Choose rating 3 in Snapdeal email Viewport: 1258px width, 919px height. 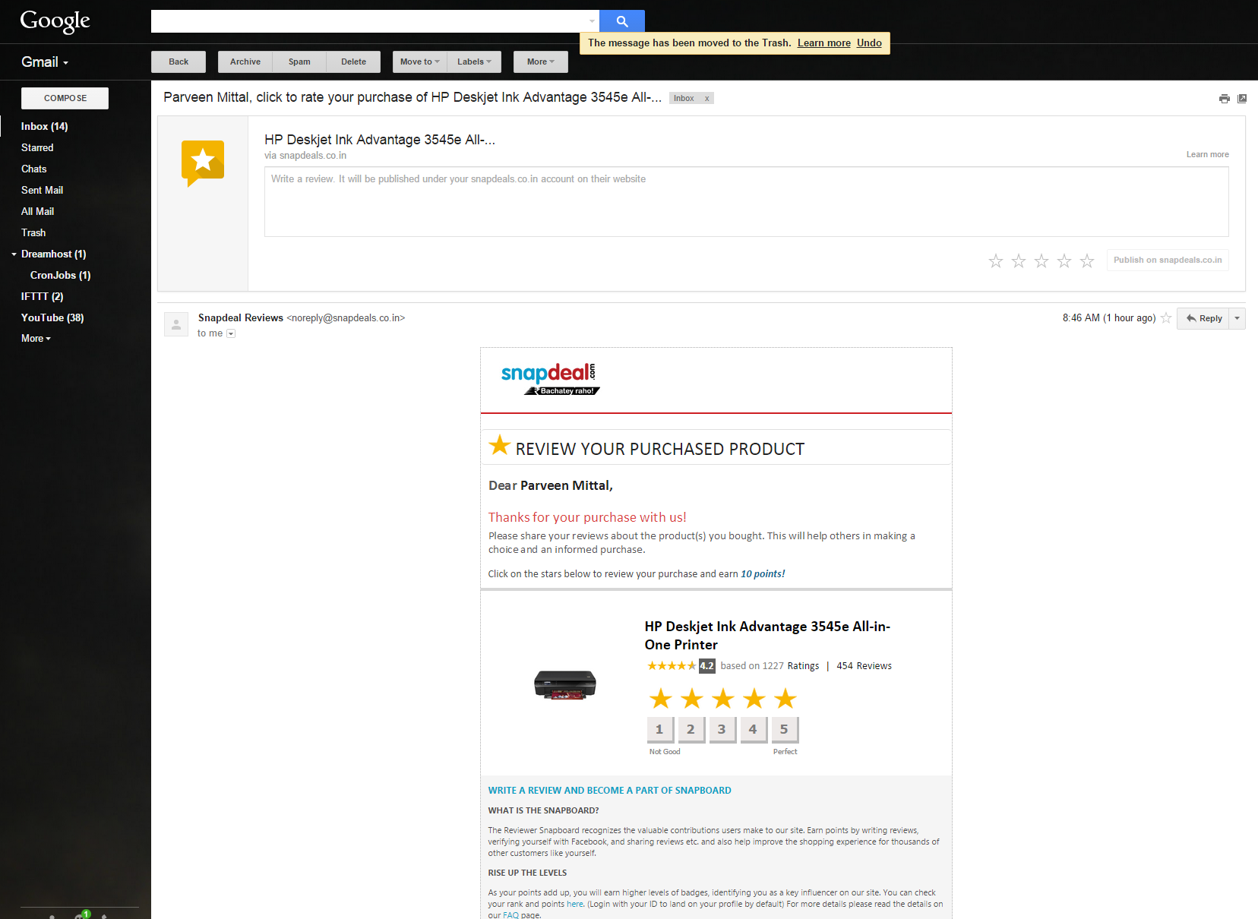722,729
